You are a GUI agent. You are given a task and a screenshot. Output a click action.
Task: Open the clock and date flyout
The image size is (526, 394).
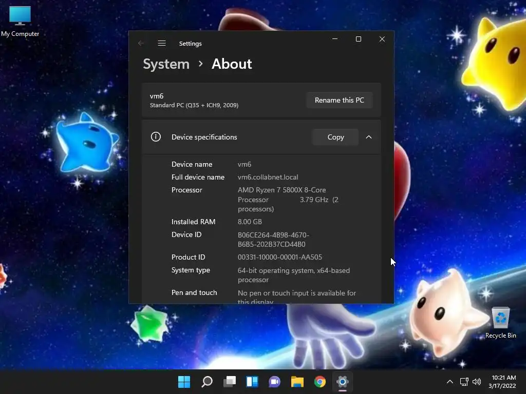coord(502,382)
